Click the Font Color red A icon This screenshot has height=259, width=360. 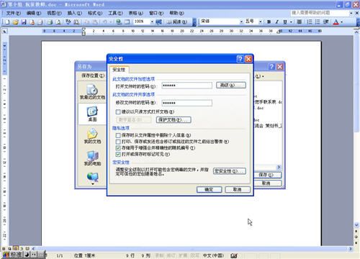336,22
